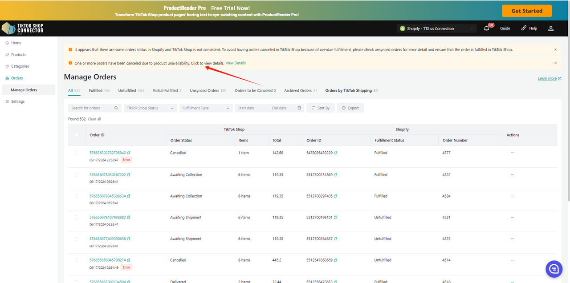Screen dimensions: 570x283
Task: Click the TikTok Shop Connector logo
Action: [23, 28]
